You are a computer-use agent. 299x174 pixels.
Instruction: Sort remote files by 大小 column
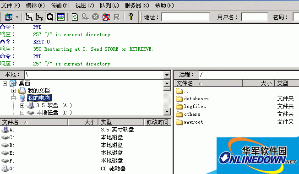259,83
